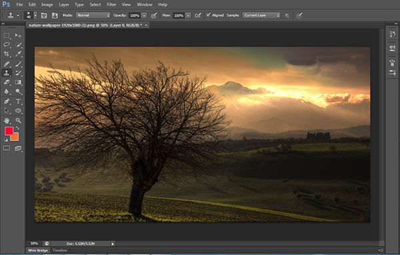The image size is (400, 255).
Task: Click the 50% zoom level field
Action: [x=34, y=244]
